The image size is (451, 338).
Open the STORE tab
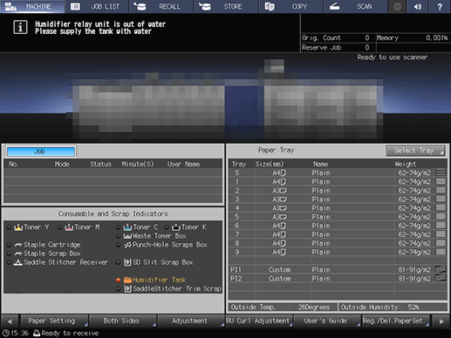(226, 6)
